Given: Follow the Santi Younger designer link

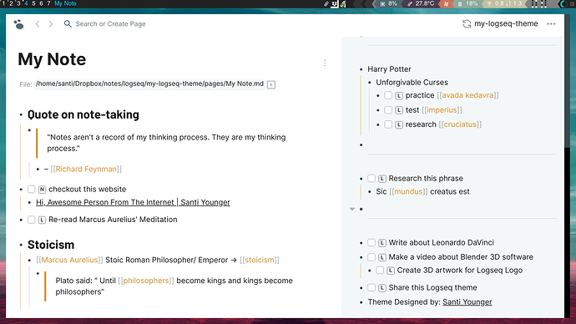Looking at the screenshot, I should [x=467, y=302].
